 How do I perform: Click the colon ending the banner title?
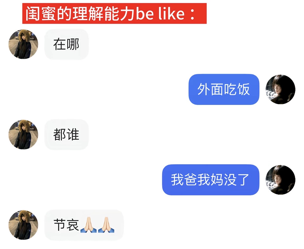tap(192, 14)
